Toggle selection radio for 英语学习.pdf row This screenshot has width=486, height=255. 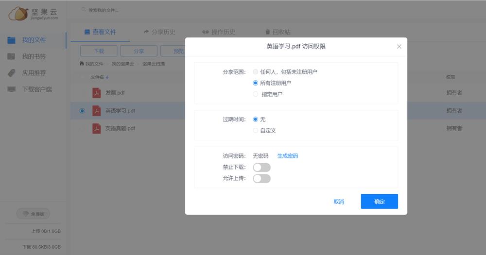pyautogui.click(x=82, y=111)
